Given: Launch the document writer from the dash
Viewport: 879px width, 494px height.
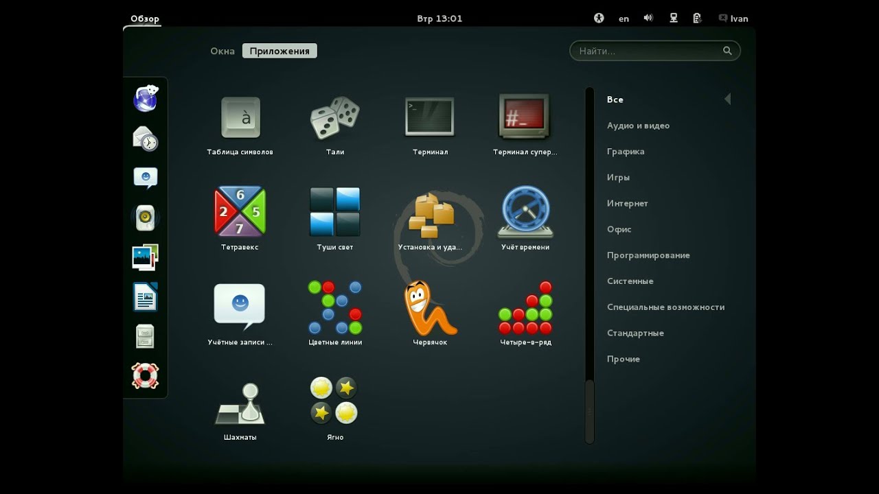Looking at the screenshot, I should (x=146, y=297).
